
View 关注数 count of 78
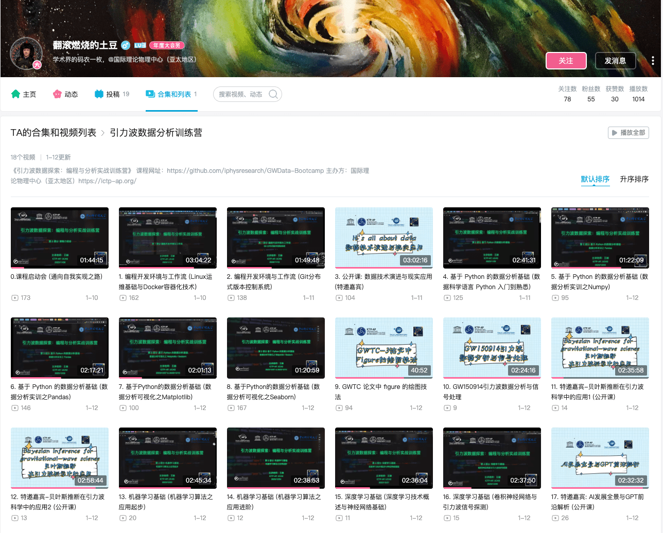568,94
